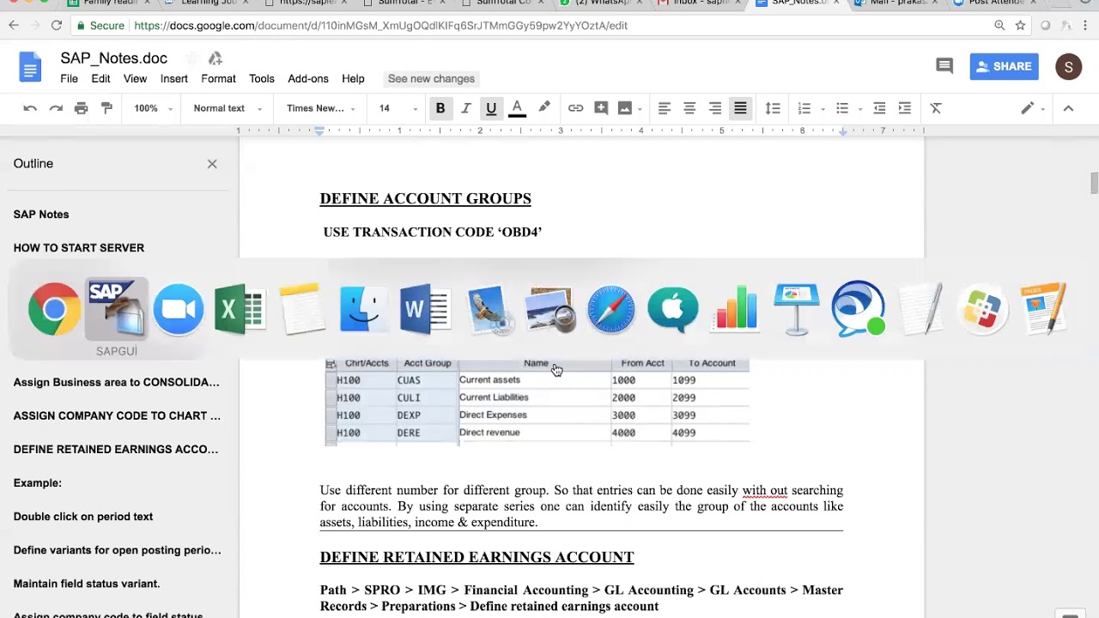Open the Times New font dropdown
The height and width of the screenshot is (618, 1099).
click(321, 108)
